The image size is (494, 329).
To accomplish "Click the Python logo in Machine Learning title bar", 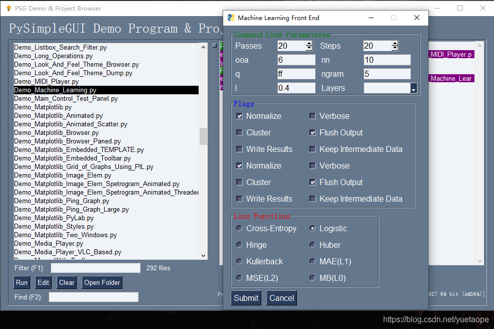I will 231,18.
